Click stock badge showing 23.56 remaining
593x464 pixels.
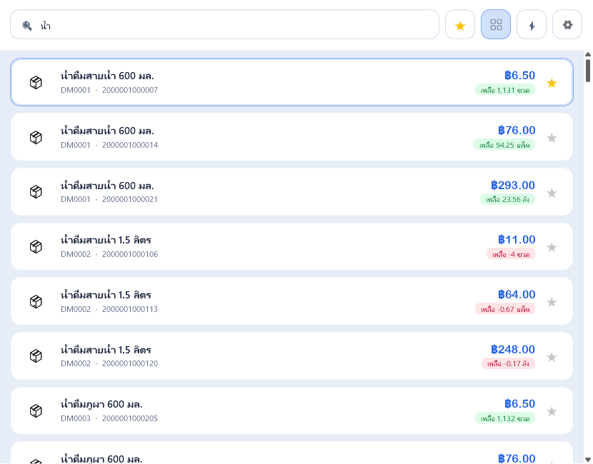tap(507, 199)
